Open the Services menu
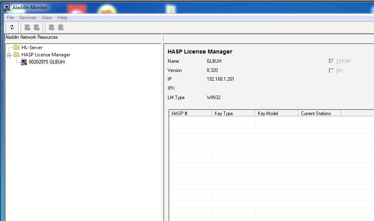This screenshot has width=374, height=221. coord(28,18)
